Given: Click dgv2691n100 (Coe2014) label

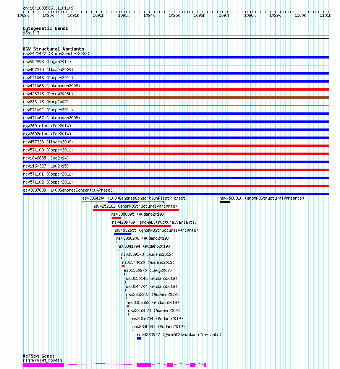Looking at the screenshot, I should (x=47, y=126).
